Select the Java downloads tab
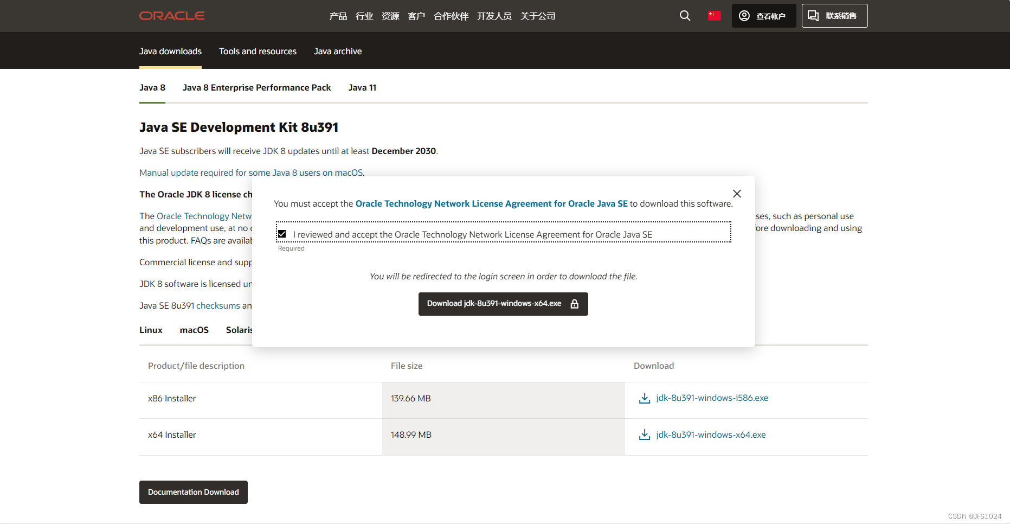Screen dimensions: 1010x524 [x=170, y=51]
